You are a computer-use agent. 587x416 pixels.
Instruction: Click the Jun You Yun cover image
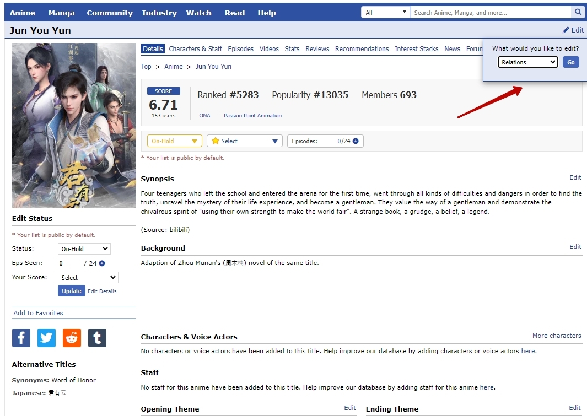coord(74,126)
